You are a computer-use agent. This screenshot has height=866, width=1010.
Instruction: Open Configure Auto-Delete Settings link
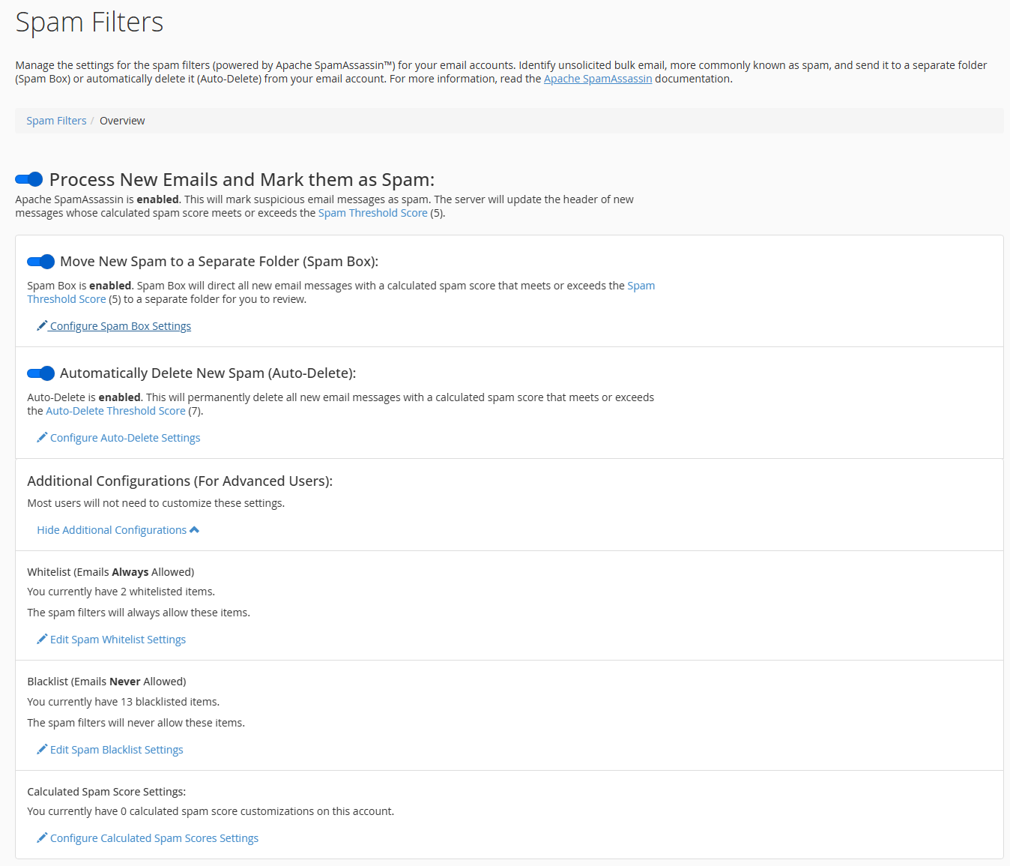pyautogui.click(x=125, y=438)
